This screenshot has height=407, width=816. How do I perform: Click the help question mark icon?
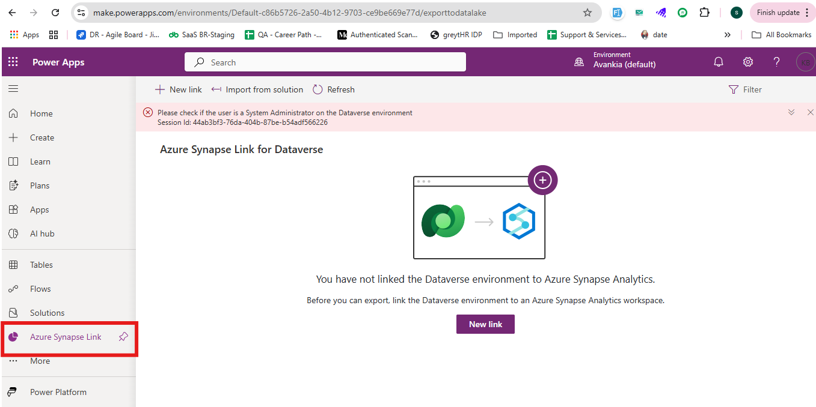776,62
